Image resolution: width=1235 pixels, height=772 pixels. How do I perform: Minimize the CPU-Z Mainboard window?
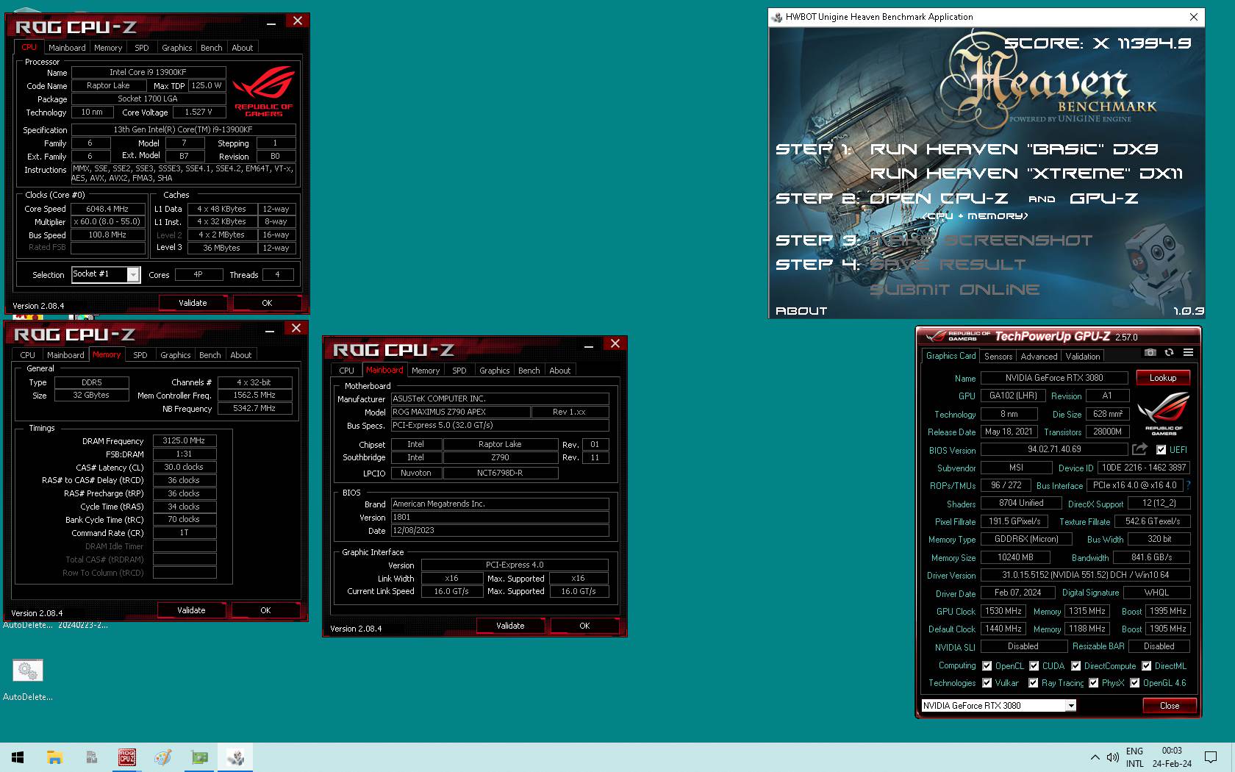pos(589,346)
